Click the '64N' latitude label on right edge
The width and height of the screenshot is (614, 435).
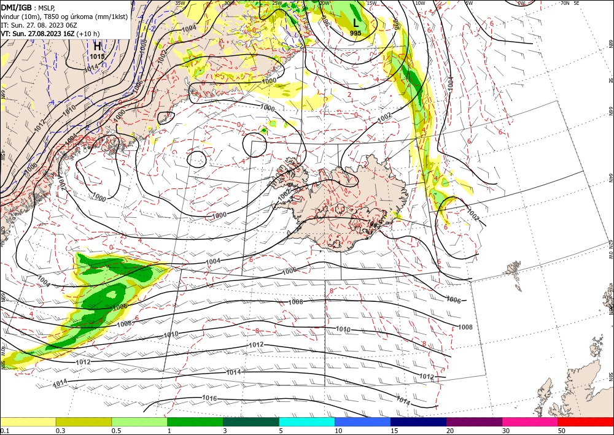point(611,178)
